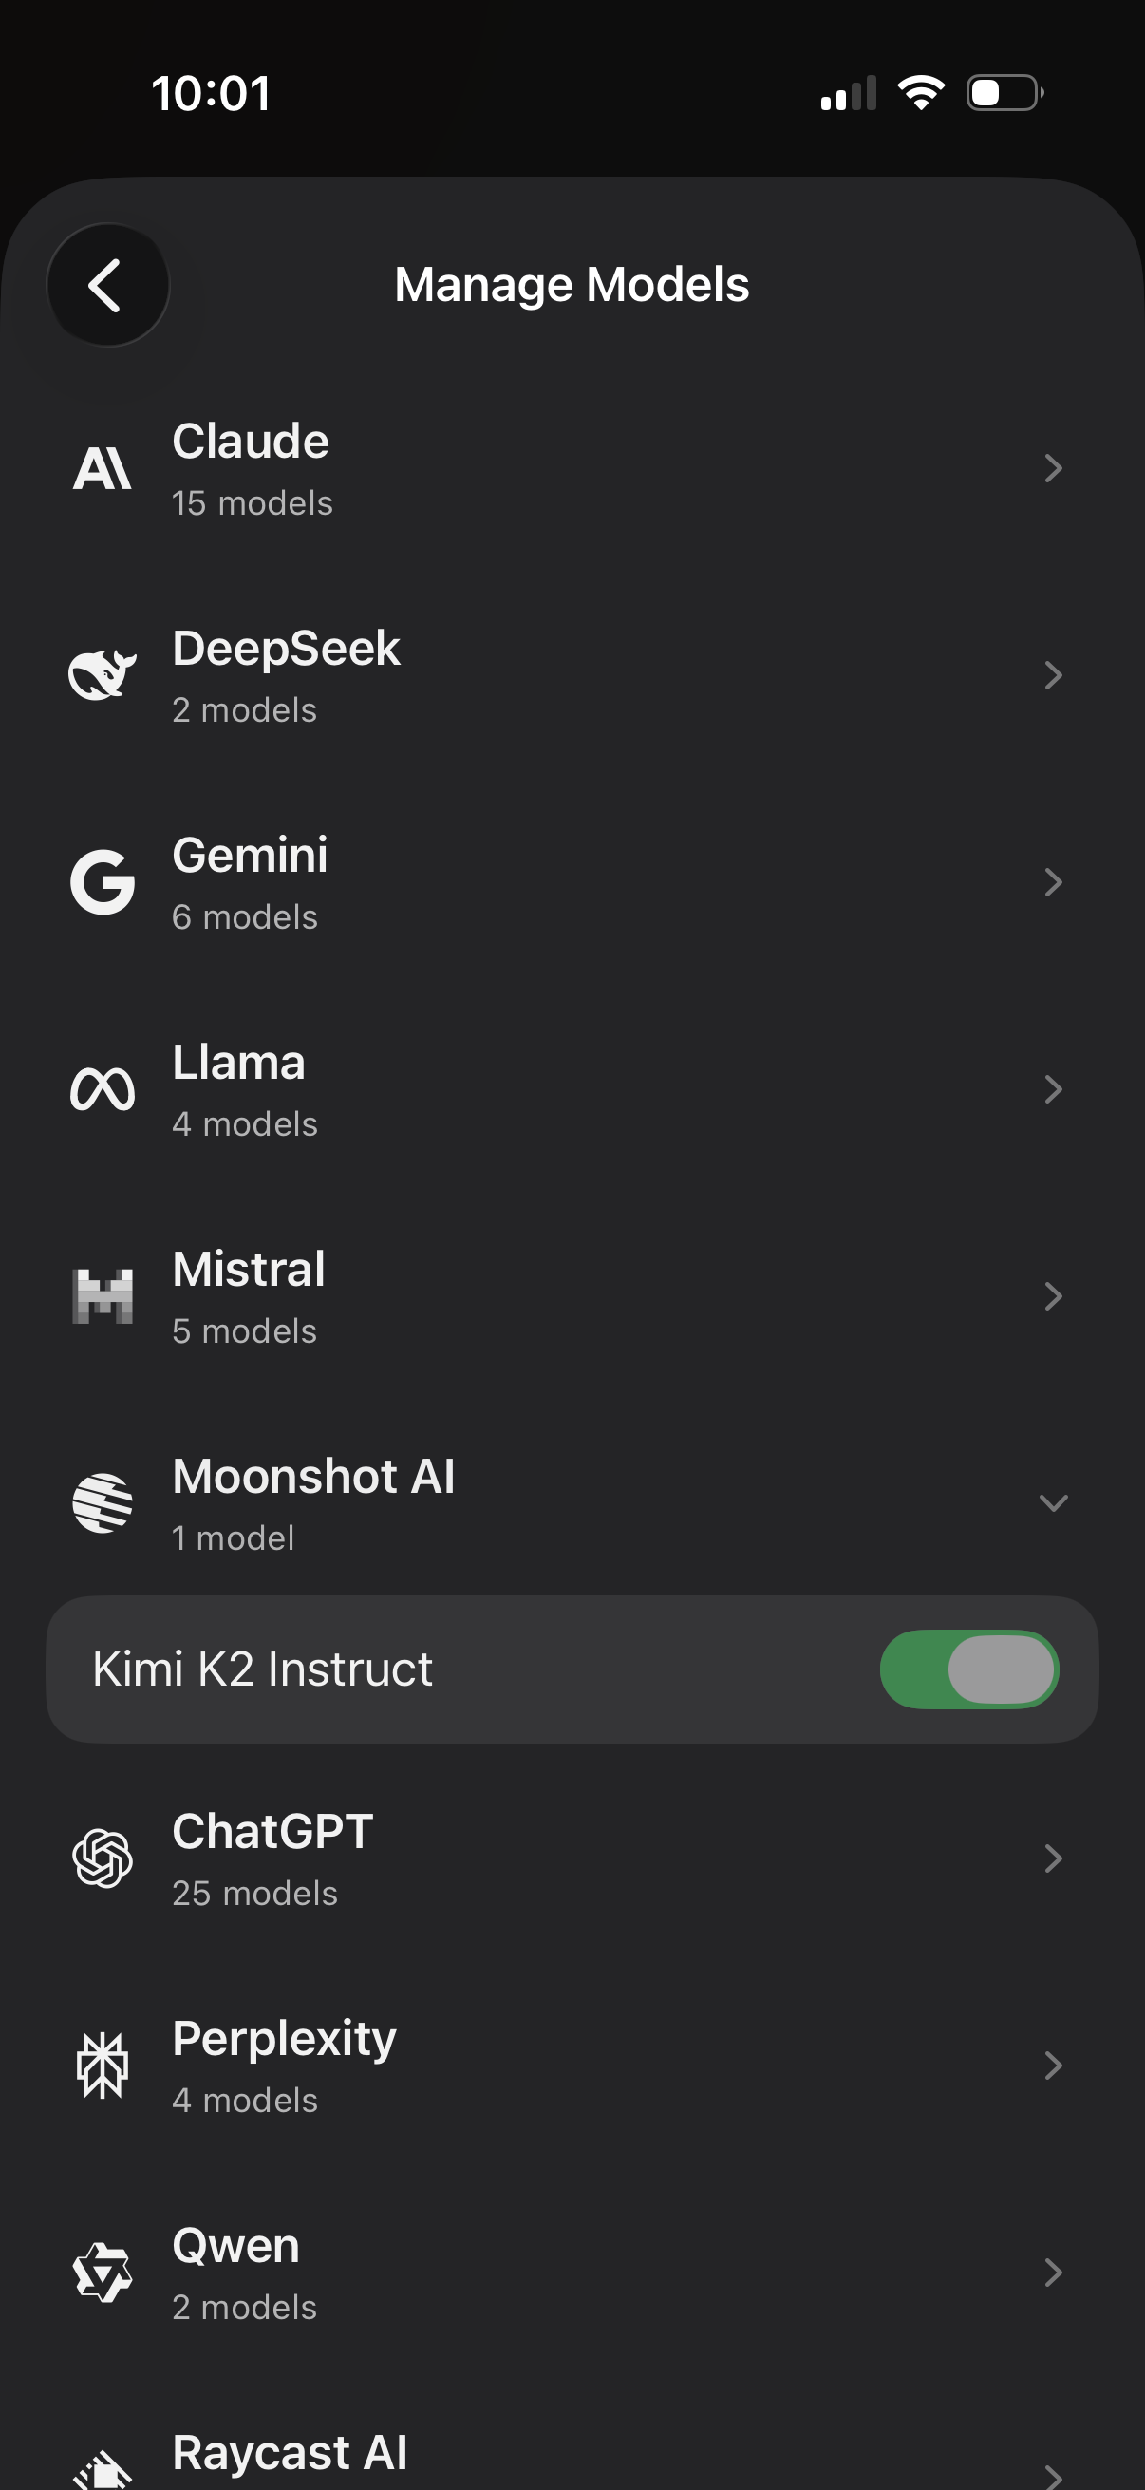Disable the Kimi K2 Instruct toggle

coord(969,1669)
